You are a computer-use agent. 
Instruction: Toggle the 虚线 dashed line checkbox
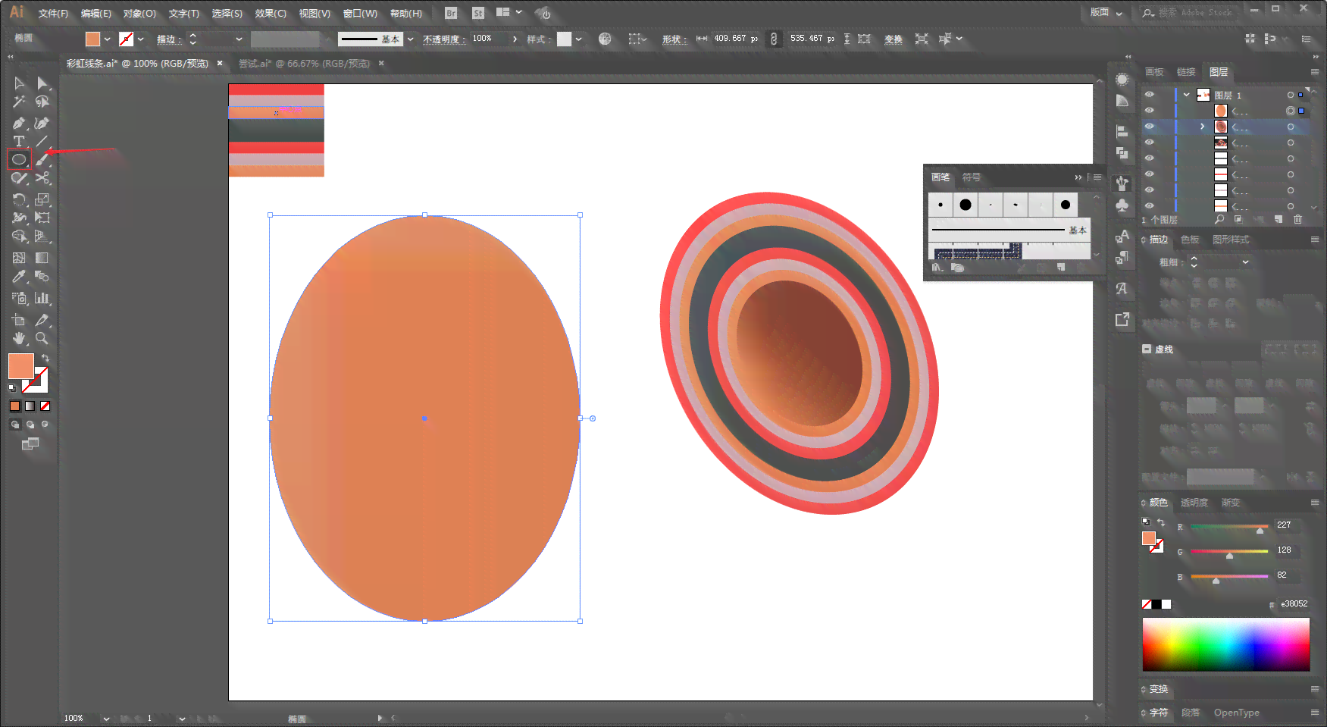click(1147, 349)
